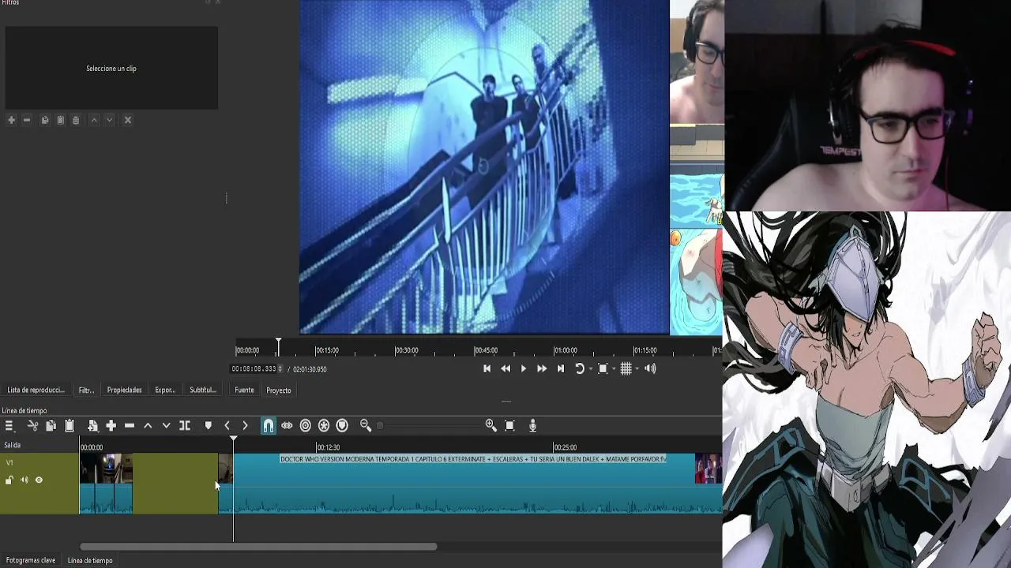Screen dimensions: 1011x568
Task: Toggle preview grid overlay
Action: 626,368
